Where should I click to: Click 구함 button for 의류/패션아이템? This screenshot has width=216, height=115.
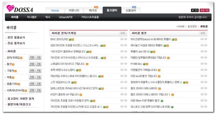pyautogui.click(x=38, y=90)
